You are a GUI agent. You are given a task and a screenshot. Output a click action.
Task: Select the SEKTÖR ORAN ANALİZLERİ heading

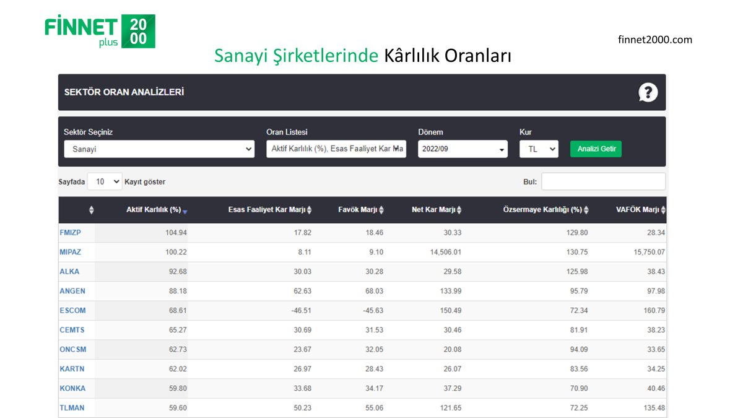[124, 92]
